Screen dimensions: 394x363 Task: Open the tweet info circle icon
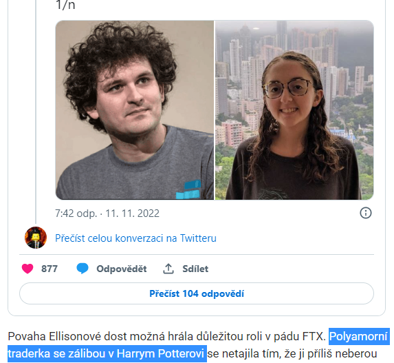366,213
